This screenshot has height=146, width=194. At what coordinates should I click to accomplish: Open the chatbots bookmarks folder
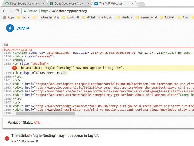click(125, 17)
